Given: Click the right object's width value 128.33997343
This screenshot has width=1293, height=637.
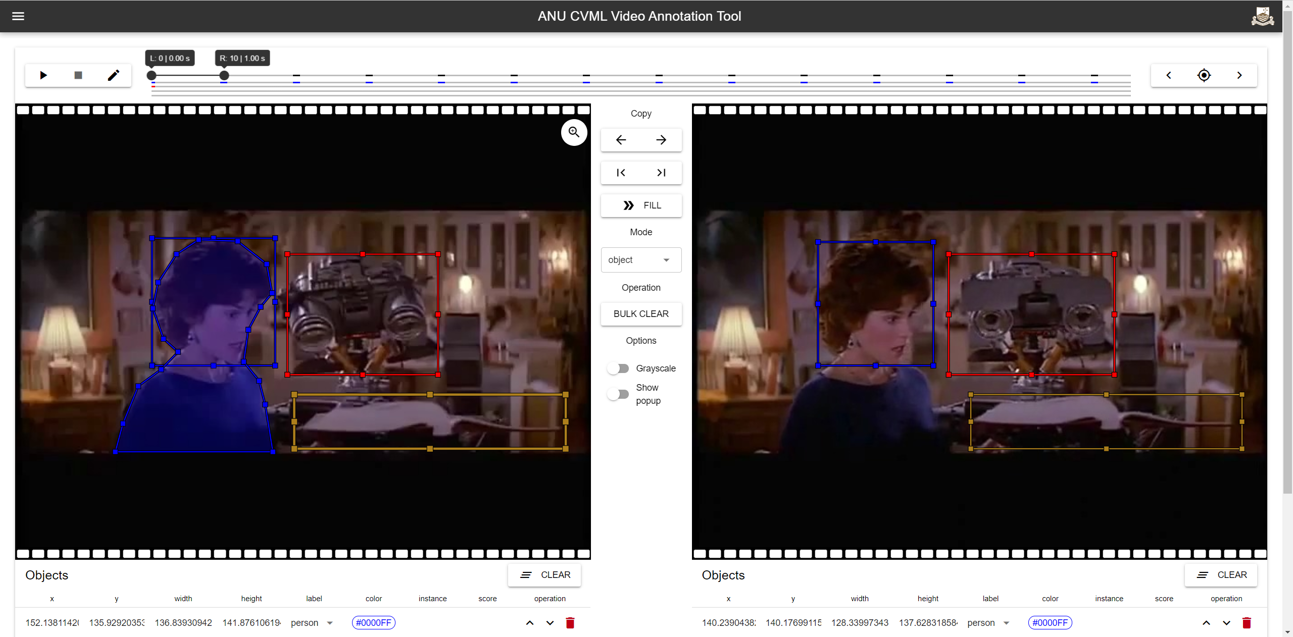Looking at the screenshot, I should 860,623.
